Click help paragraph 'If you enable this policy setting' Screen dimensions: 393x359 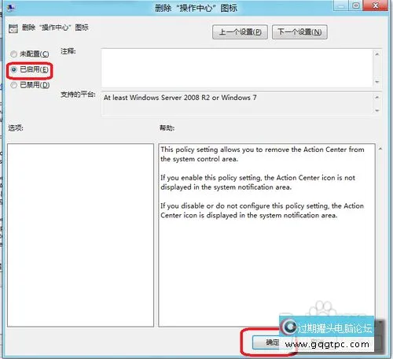click(258, 183)
